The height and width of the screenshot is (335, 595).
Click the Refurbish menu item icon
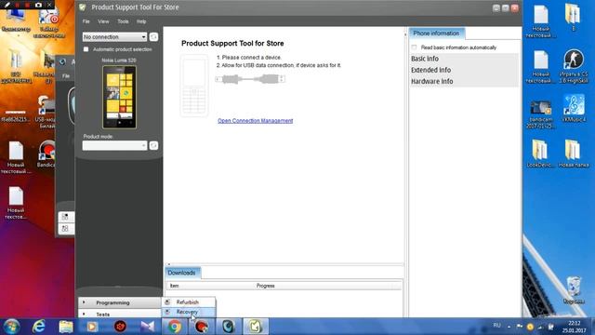[x=167, y=302]
